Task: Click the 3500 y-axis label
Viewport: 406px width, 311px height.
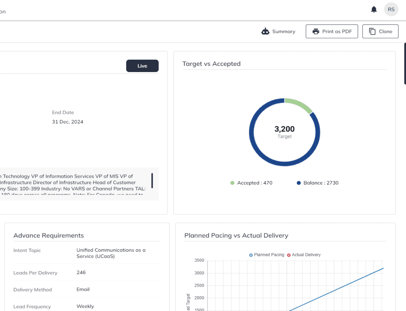Action: point(199,260)
